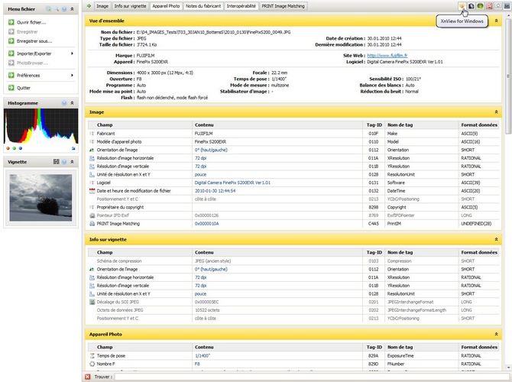Switch to the Notes du fabricant tab
The height and width of the screenshot is (382, 512).
pyautogui.click(x=203, y=5)
